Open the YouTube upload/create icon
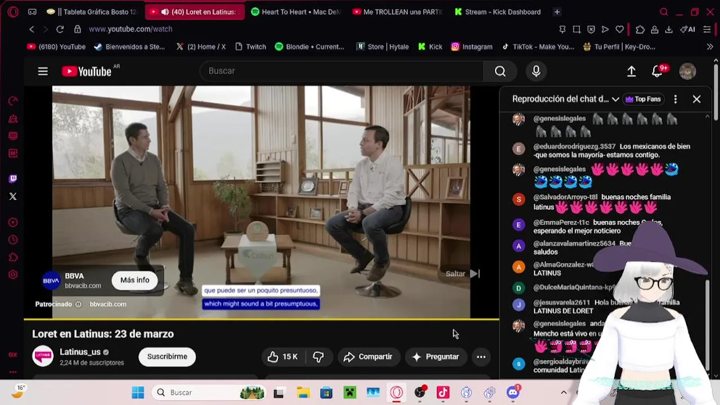This screenshot has width=720, height=405. (632, 71)
